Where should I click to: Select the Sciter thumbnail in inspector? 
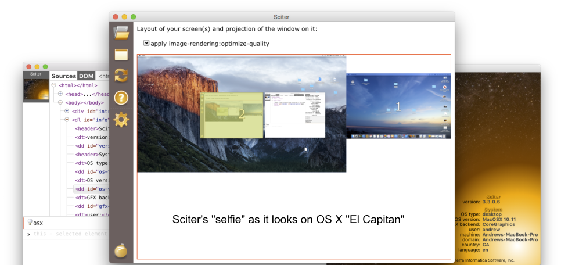tap(36, 87)
